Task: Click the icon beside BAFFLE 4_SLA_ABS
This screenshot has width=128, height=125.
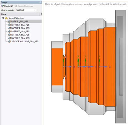Action: point(9,35)
